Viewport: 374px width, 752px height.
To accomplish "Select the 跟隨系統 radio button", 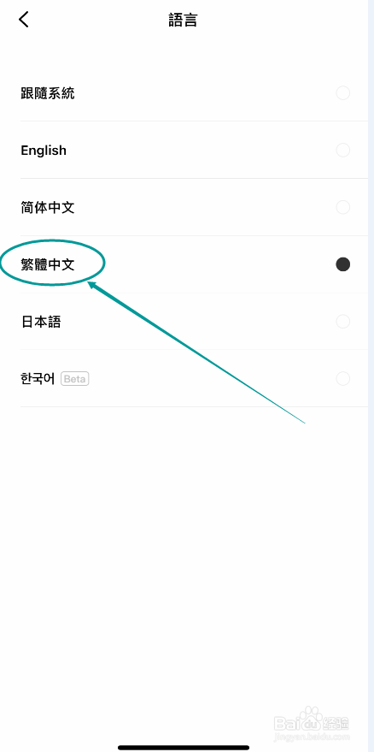I will pos(343,93).
